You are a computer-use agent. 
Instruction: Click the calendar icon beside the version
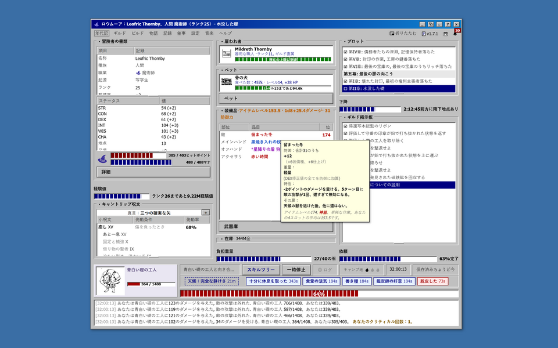(446, 34)
